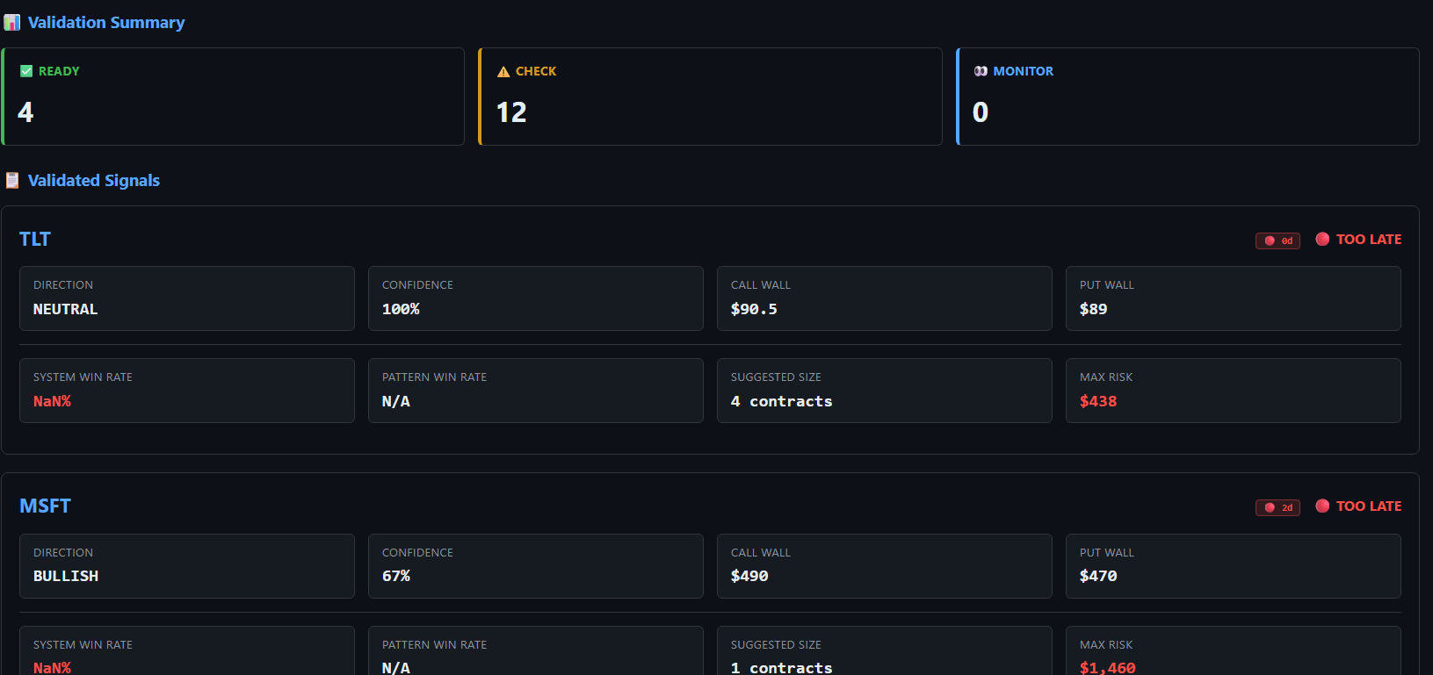
Task: Click MSFT's TOO LATE status label
Action: pos(1369,506)
